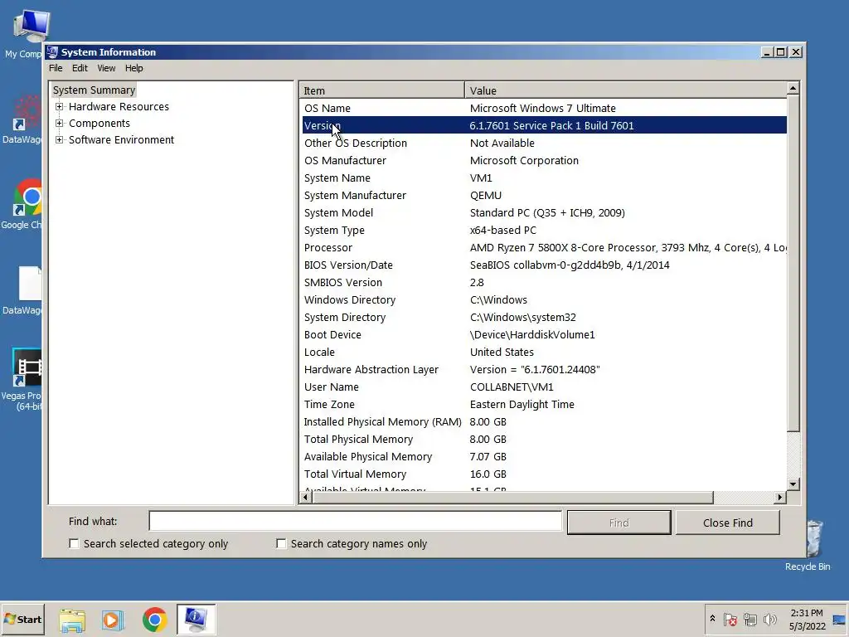Open the Action Center flag icon
The width and height of the screenshot is (849, 637).
pos(730,619)
